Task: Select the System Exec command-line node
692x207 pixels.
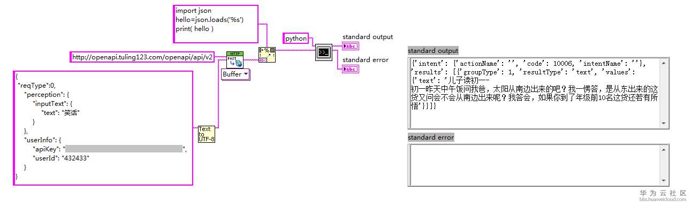Action: click(323, 52)
